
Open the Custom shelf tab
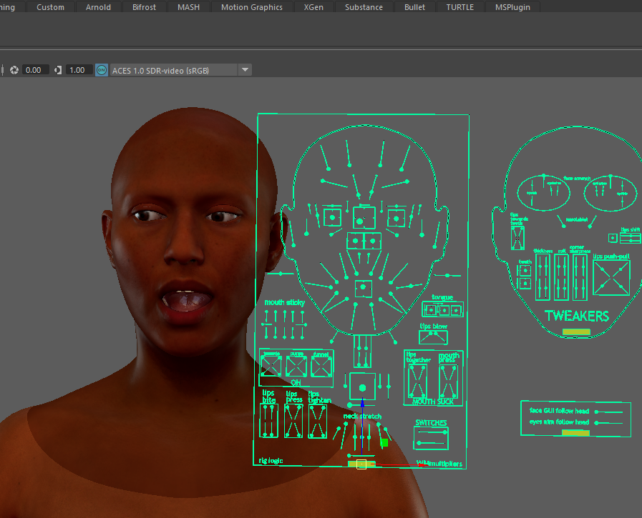coord(50,7)
